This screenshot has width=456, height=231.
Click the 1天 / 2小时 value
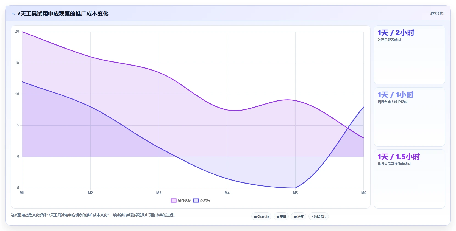[x=396, y=33]
